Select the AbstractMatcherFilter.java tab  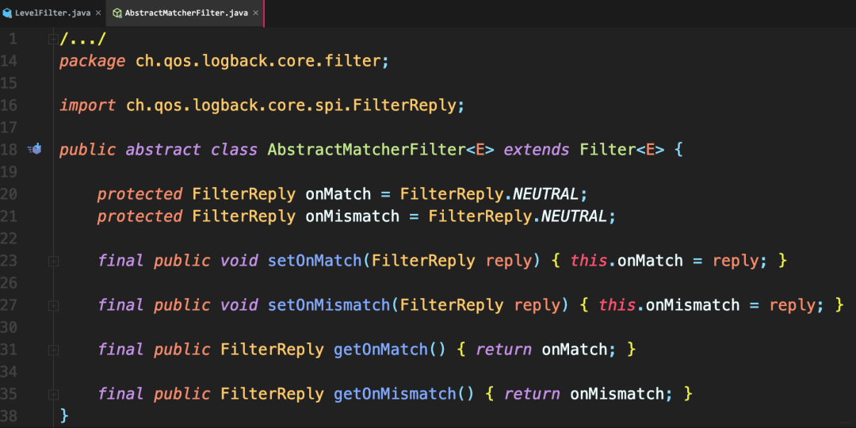[x=185, y=13]
